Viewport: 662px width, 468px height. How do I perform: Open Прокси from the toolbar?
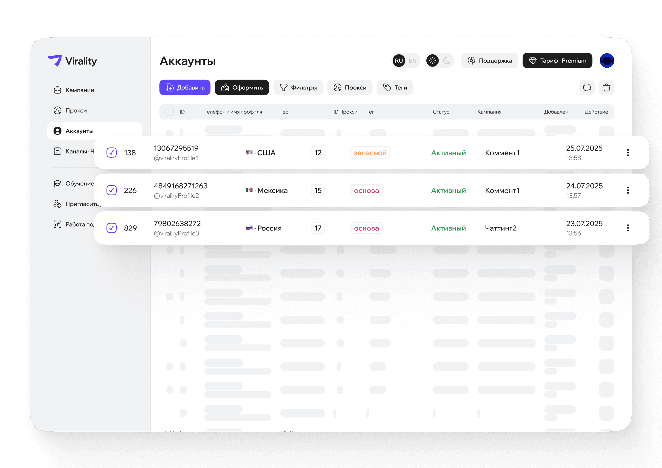[350, 87]
